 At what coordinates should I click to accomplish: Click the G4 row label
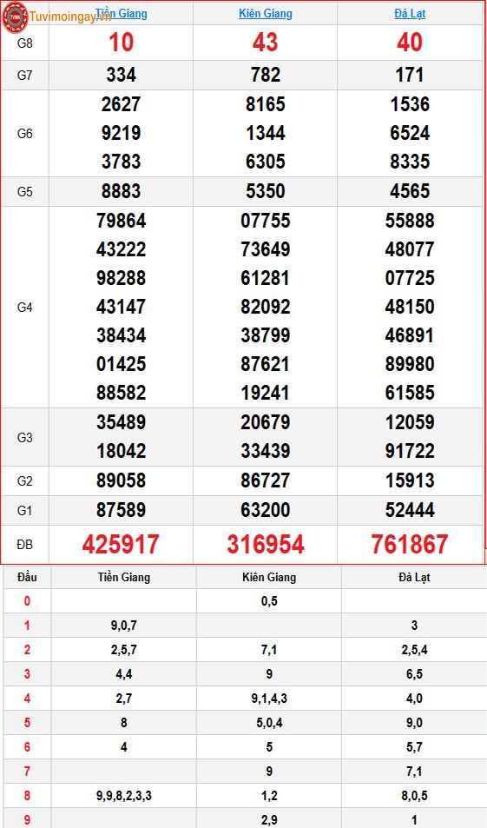[x=25, y=308]
